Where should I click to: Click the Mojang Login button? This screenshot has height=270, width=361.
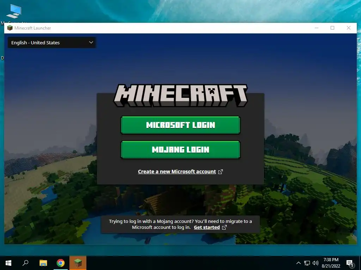pos(180,150)
